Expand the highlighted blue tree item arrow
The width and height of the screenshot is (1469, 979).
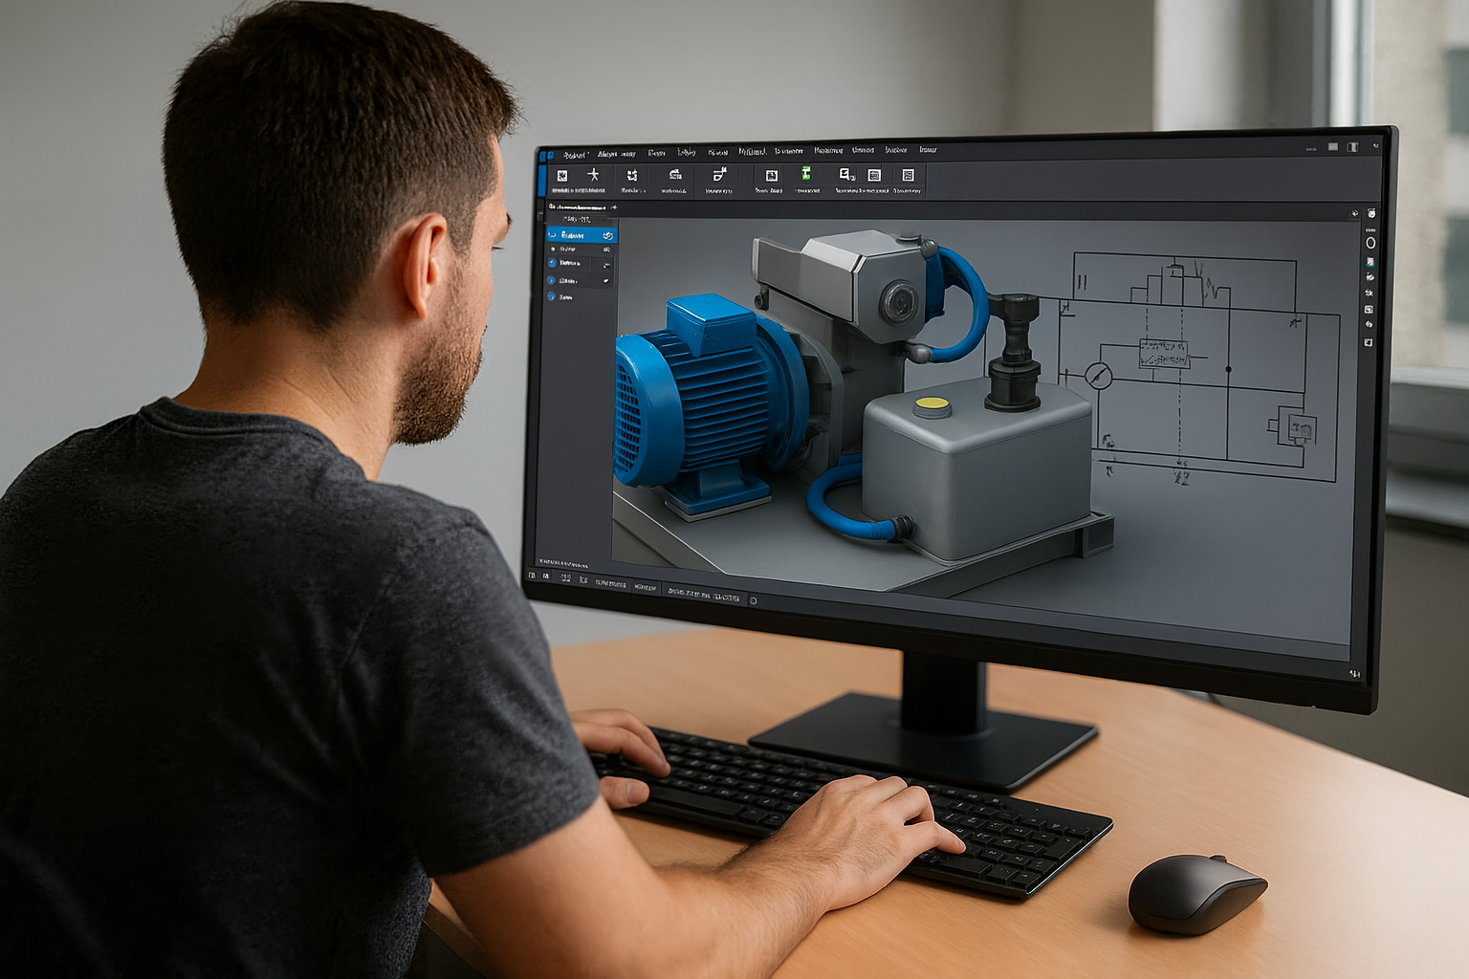click(x=551, y=235)
